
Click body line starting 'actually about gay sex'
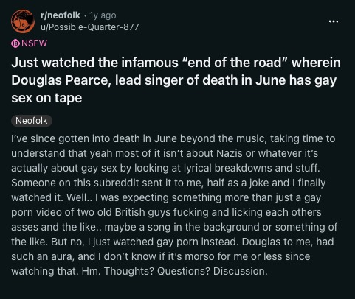166,168
